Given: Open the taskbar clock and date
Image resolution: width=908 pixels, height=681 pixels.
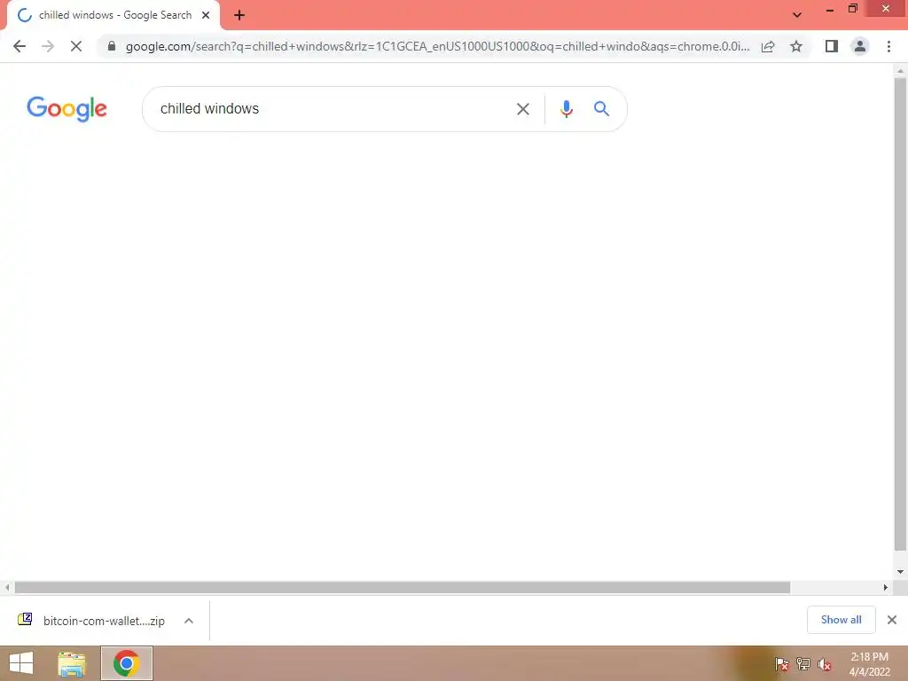Looking at the screenshot, I should [869, 664].
